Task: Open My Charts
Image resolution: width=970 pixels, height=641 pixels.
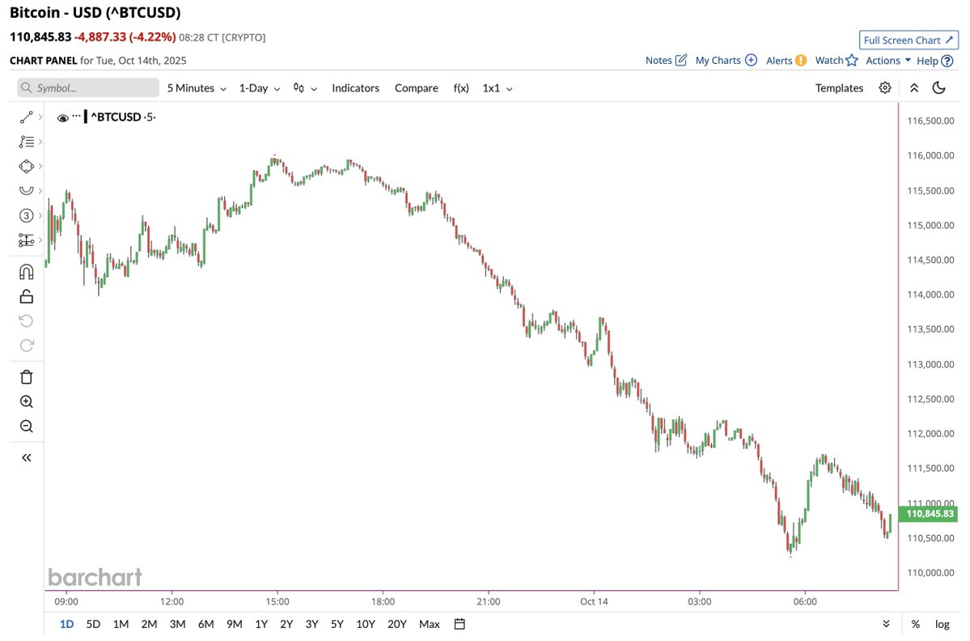Action: pos(726,60)
